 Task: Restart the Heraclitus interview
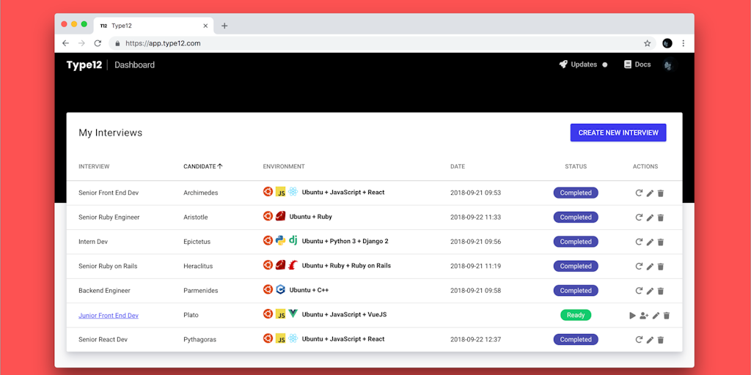coord(639,266)
